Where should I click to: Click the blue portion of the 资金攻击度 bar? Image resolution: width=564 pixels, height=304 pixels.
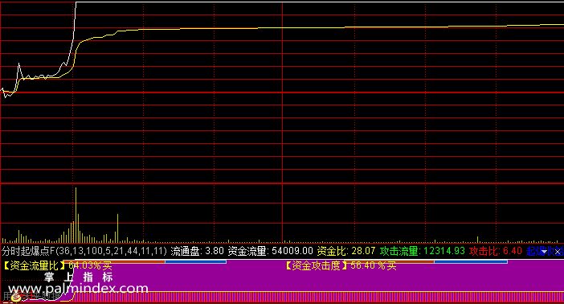(x=471, y=261)
